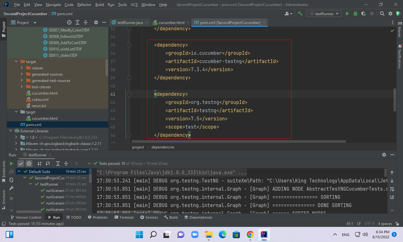
Task: Collapse the SecondProjectCucumber test node
Action: click(25, 178)
